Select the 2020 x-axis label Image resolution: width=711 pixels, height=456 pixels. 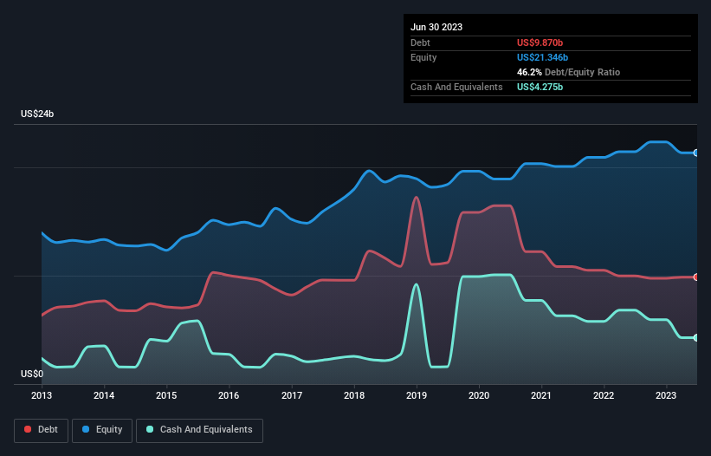click(479, 395)
